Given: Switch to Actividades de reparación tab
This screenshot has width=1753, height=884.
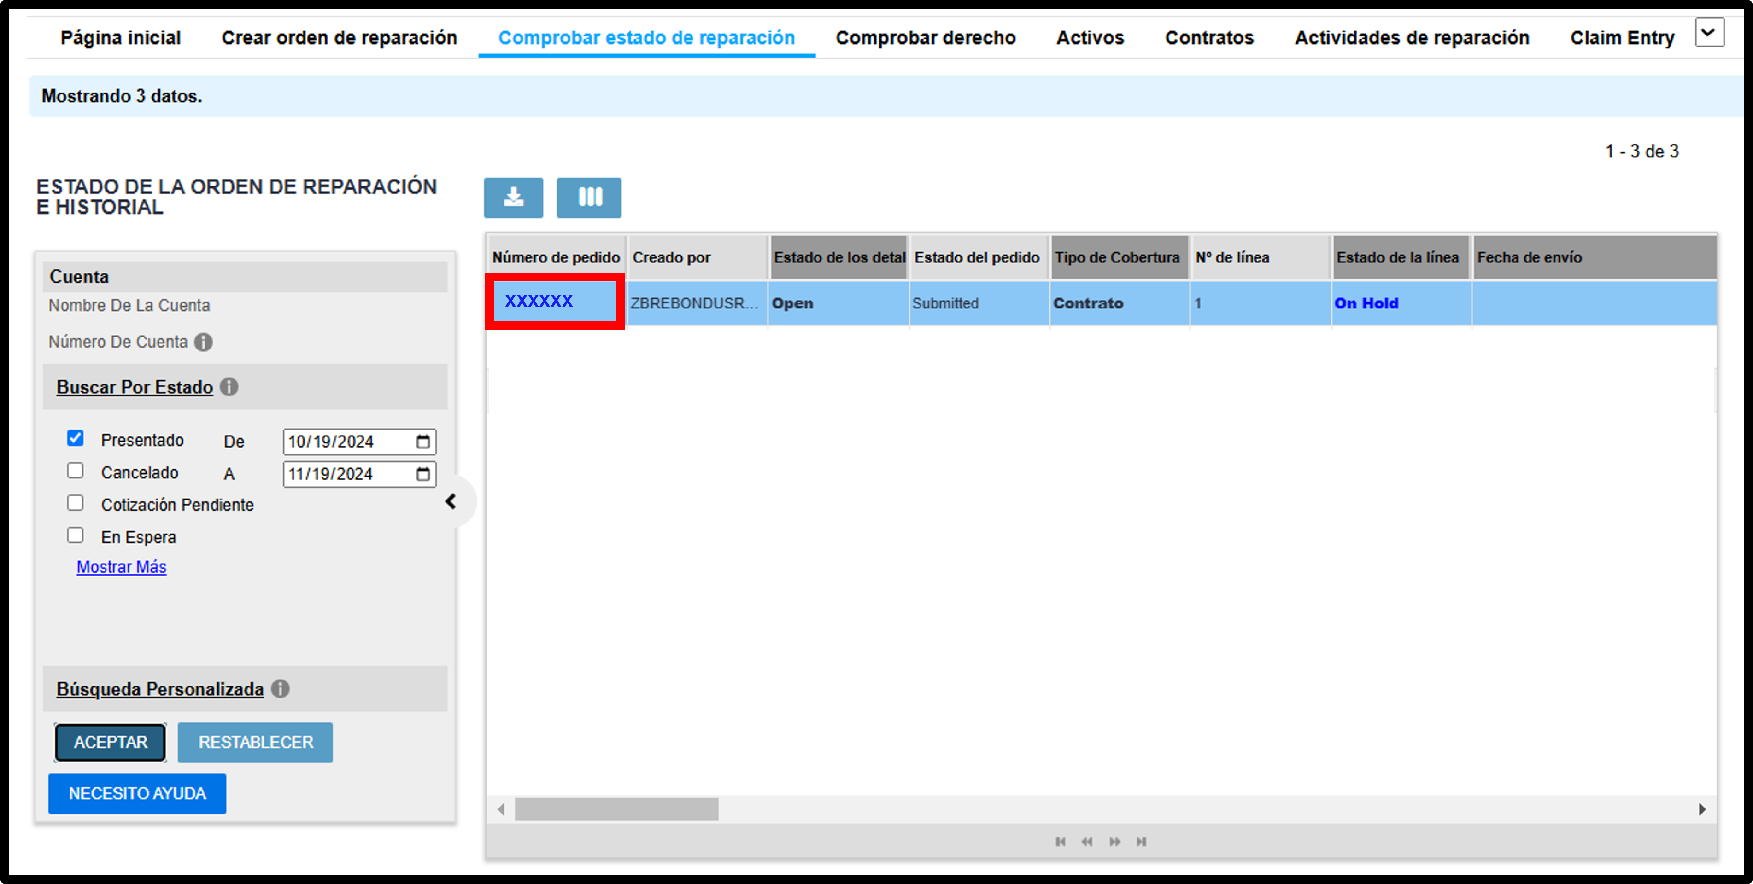Looking at the screenshot, I should (1412, 38).
